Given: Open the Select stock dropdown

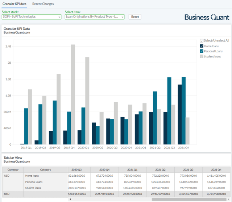Looking at the screenshot, I should pyautogui.click(x=32, y=17).
